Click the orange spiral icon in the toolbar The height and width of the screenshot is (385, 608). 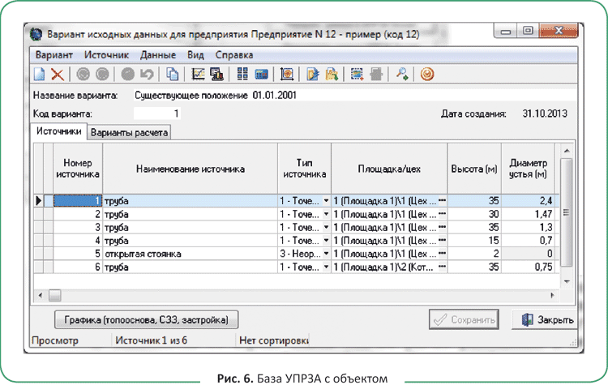pyautogui.click(x=427, y=74)
